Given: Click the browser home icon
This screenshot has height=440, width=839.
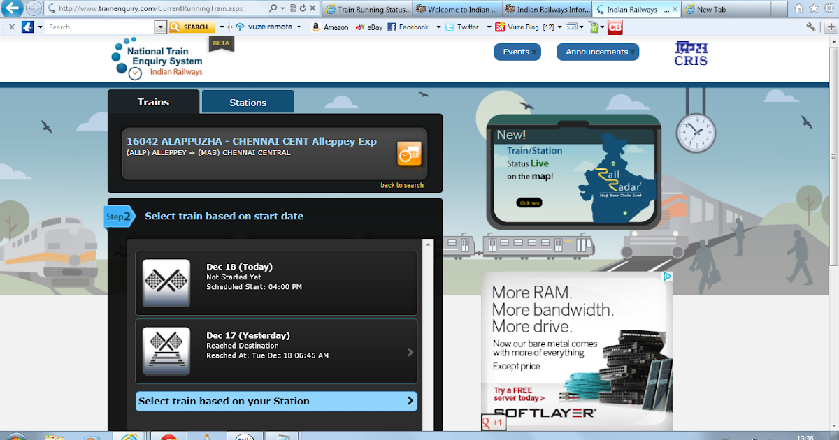Looking at the screenshot, I should 799,8.
